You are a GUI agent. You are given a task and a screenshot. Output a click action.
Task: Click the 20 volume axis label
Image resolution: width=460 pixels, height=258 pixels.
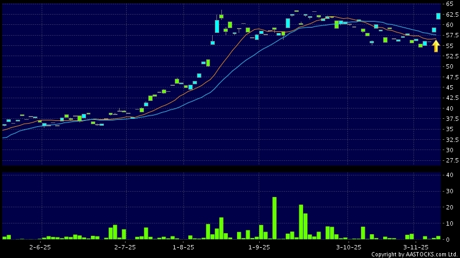tap(450, 207)
